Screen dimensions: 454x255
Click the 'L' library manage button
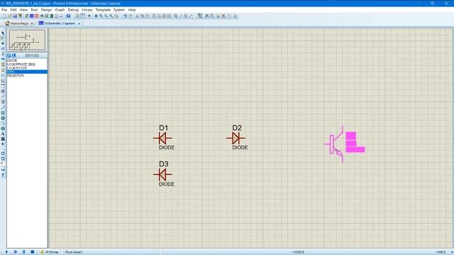[x=14, y=55]
